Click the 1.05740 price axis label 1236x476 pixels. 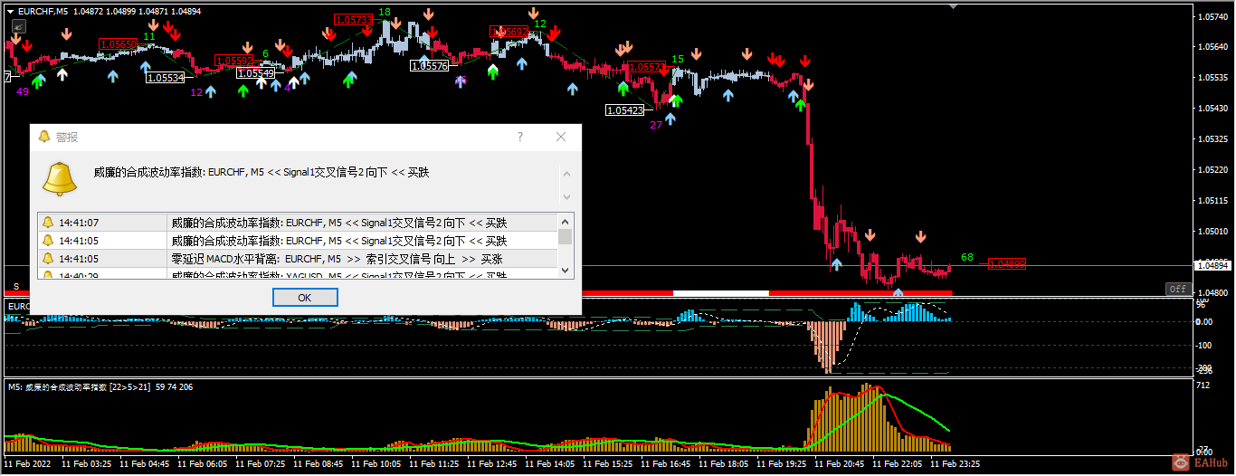1212,16
